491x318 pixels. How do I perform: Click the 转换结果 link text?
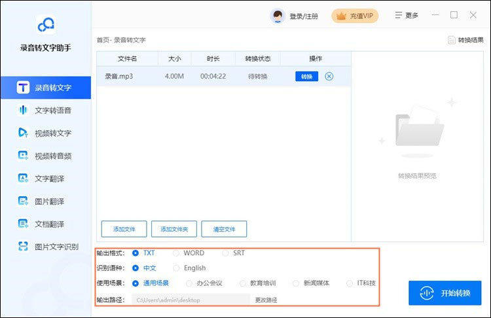coord(470,40)
